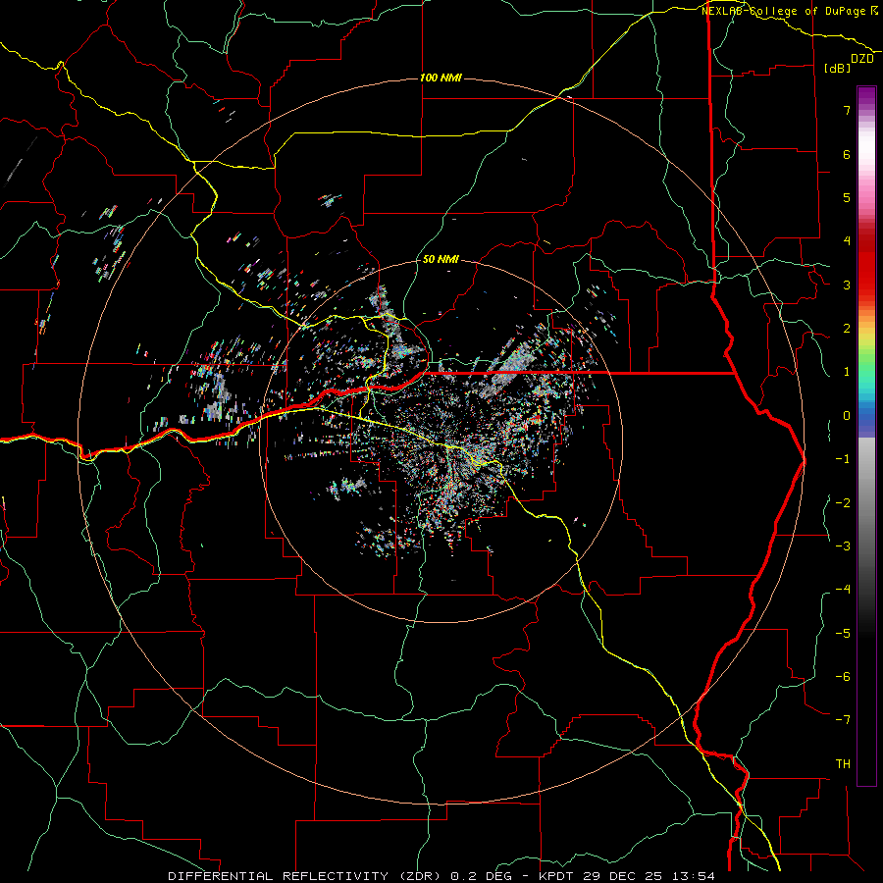Click the -2 value on the color scale
The height and width of the screenshot is (883, 883).
pyautogui.click(x=843, y=503)
